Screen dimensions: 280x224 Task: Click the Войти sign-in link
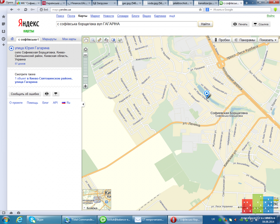[x=270, y=16]
